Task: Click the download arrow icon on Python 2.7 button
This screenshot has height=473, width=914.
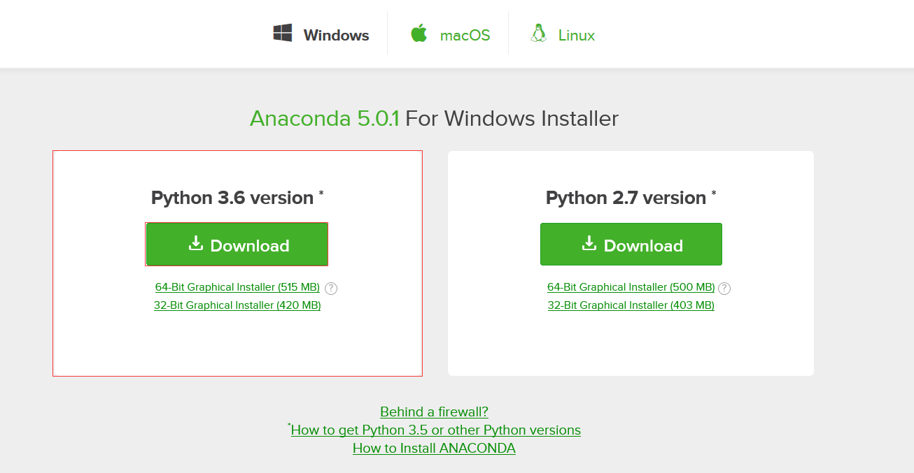Action: click(x=589, y=245)
